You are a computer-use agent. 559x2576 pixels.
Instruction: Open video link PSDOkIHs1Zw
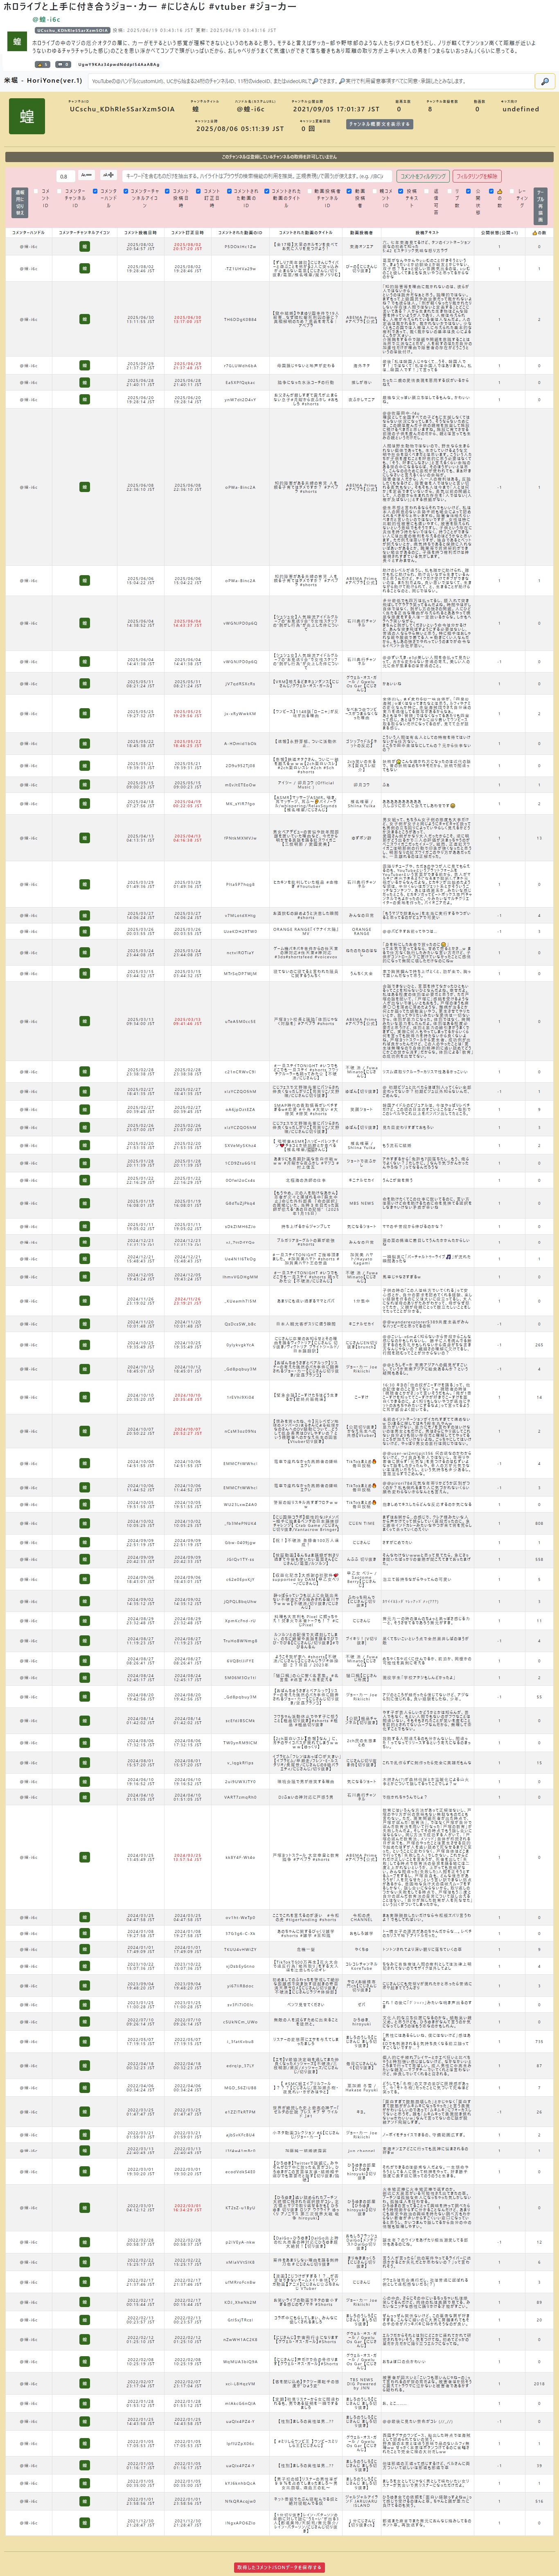tap(240, 246)
